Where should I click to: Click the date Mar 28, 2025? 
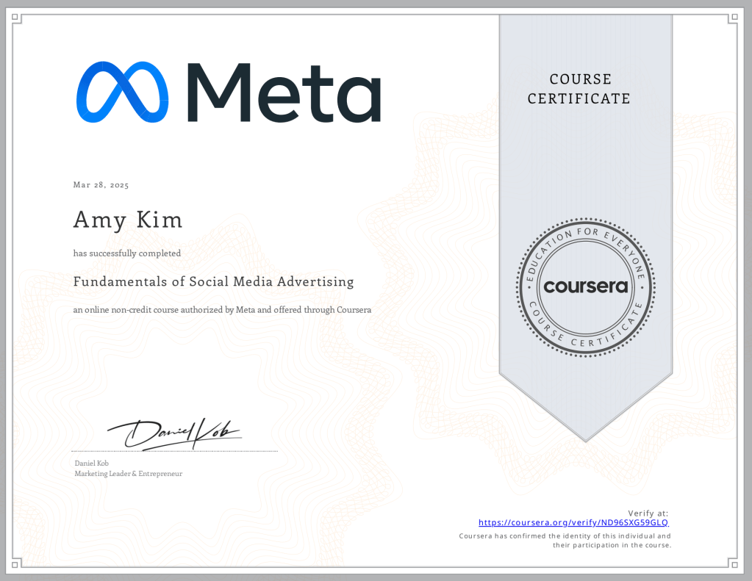[x=101, y=185]
